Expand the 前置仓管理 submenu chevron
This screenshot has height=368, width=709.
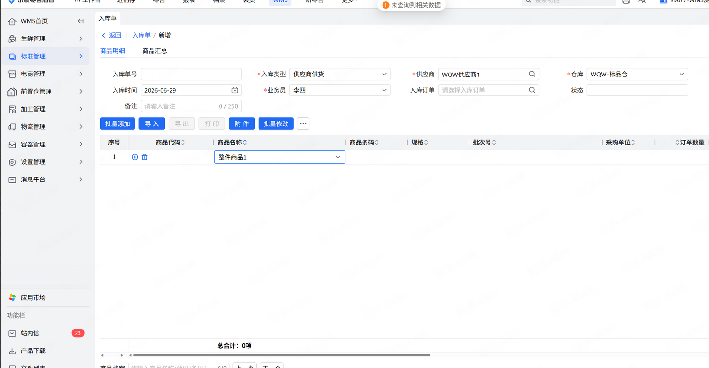coord(81,92)
